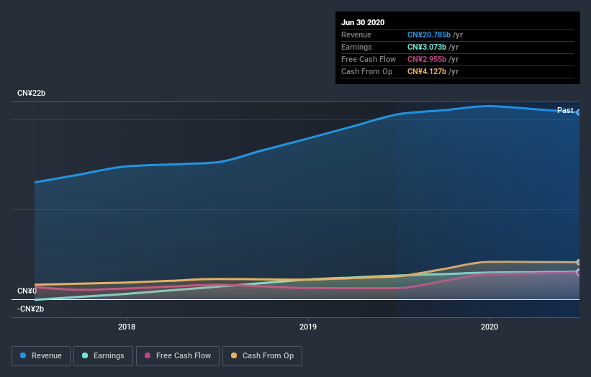
Task: Toggle the Earnings legend button
Action: coord(103,355)
